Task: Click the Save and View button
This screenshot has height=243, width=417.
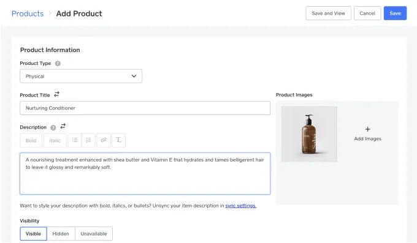Action: point(328,13)
